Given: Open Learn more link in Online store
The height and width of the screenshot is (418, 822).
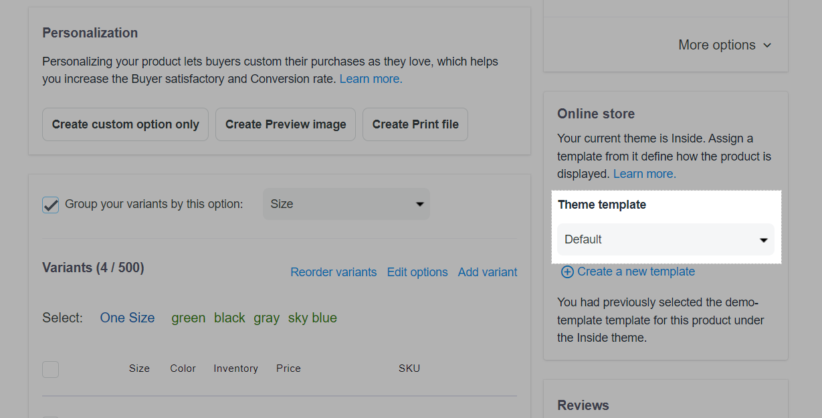Looking at the screenshot, I should [x=644, y=174].
